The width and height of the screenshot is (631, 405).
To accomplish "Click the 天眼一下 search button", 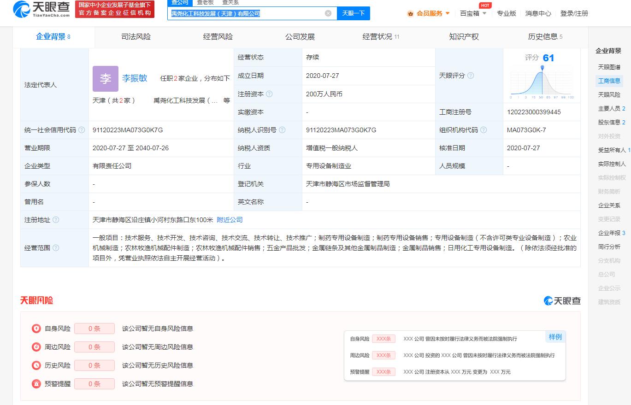I will [354, 13].
